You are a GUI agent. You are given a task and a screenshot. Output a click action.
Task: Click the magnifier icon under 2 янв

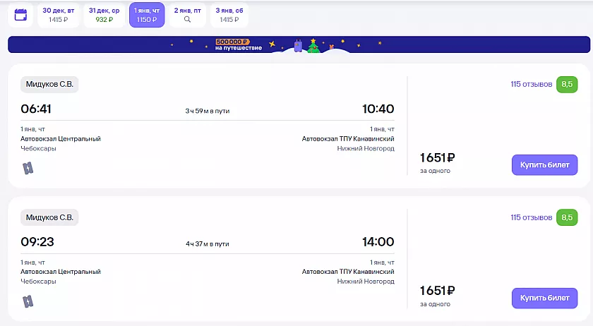pyautogui.click(x=187, y=20)
